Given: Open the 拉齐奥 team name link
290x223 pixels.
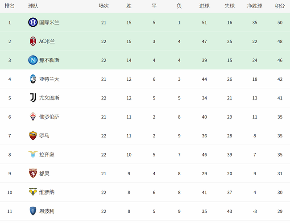Looking at the screenshot, I should 47,155.
